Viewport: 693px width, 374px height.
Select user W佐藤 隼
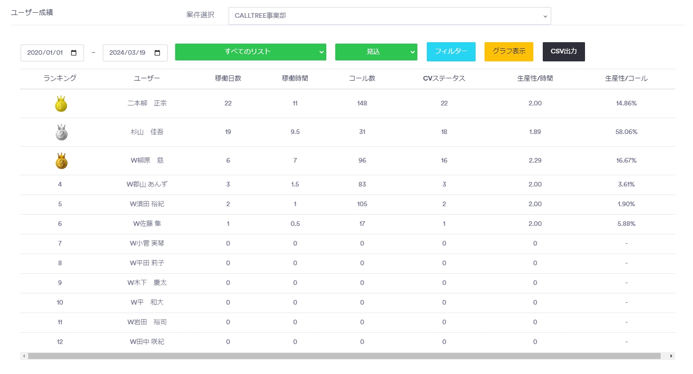point(147,224)
